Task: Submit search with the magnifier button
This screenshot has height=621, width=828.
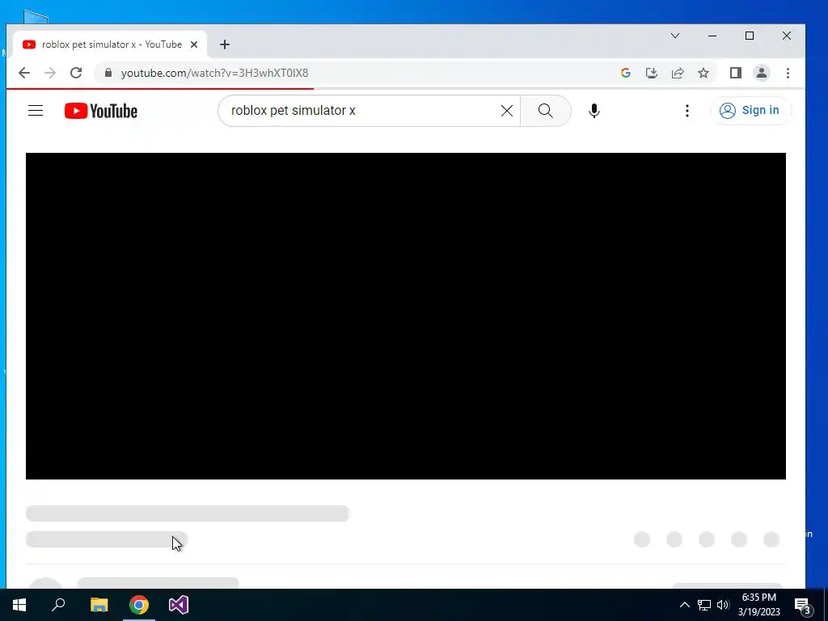Action: pos(546,110)
